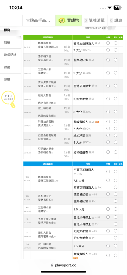This screenshot has height=275, width=127.
Task: Select 遊戲紀錄 in the sidebar
Action: (10, 55)
